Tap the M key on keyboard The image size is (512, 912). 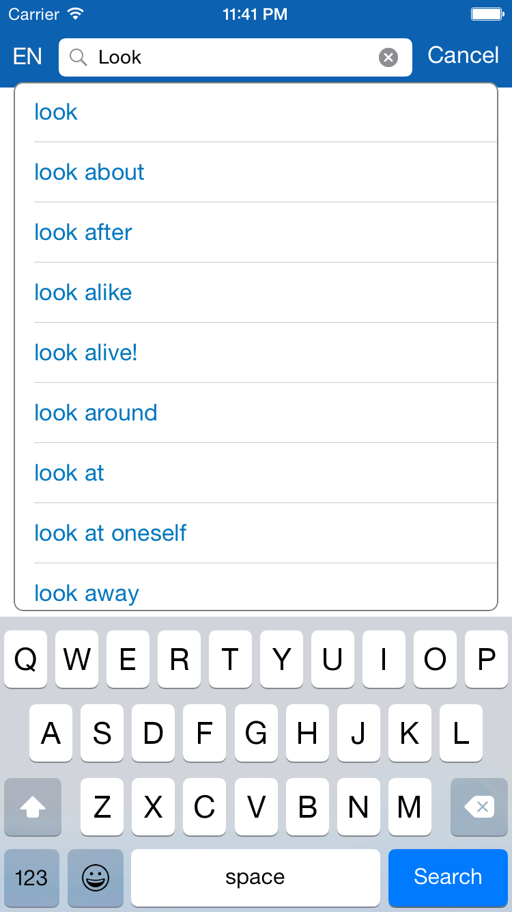(409, 807)
